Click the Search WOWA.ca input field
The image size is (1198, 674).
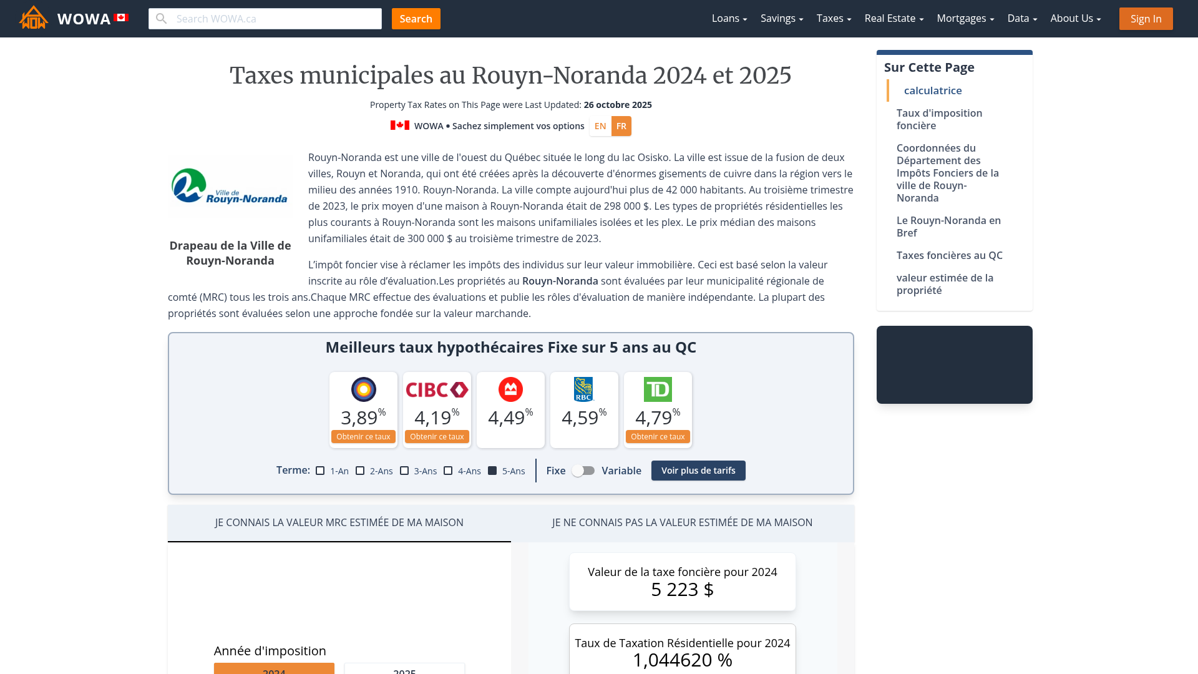coord(275,19)
